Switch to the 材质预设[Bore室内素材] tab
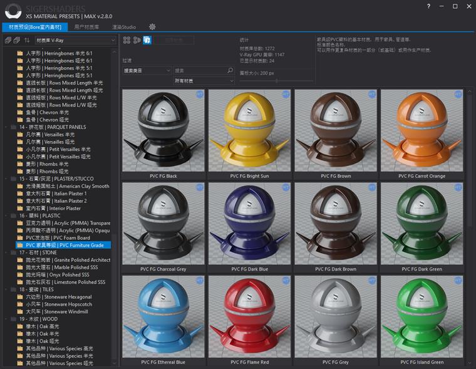 click(35, 27)
